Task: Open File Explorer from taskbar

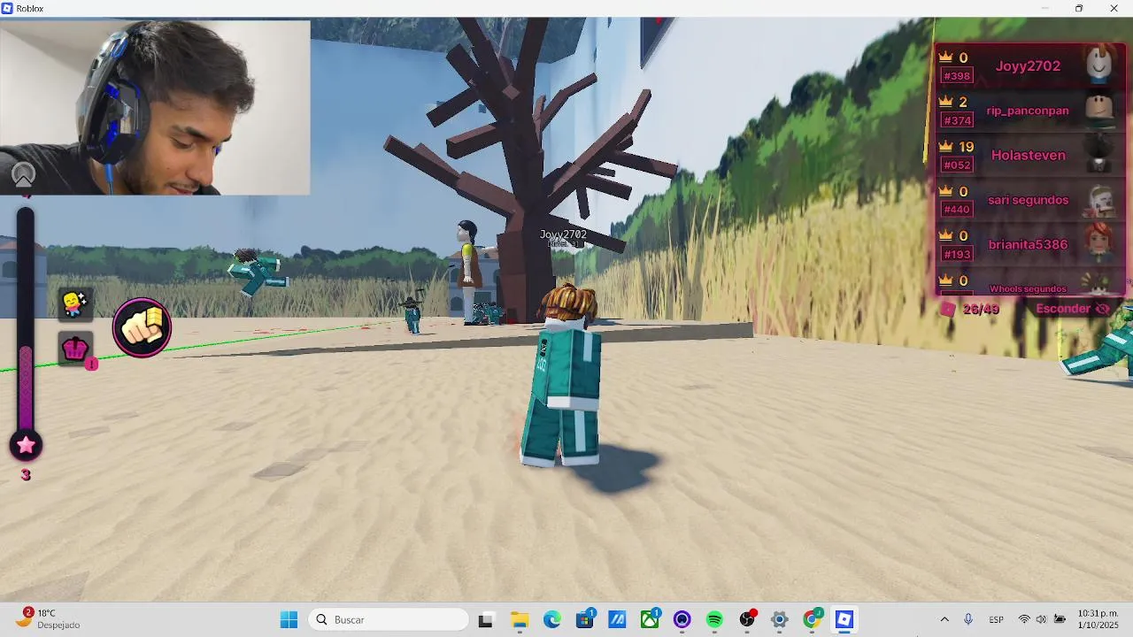Action: pyautogui.click(x=520, y=620)
